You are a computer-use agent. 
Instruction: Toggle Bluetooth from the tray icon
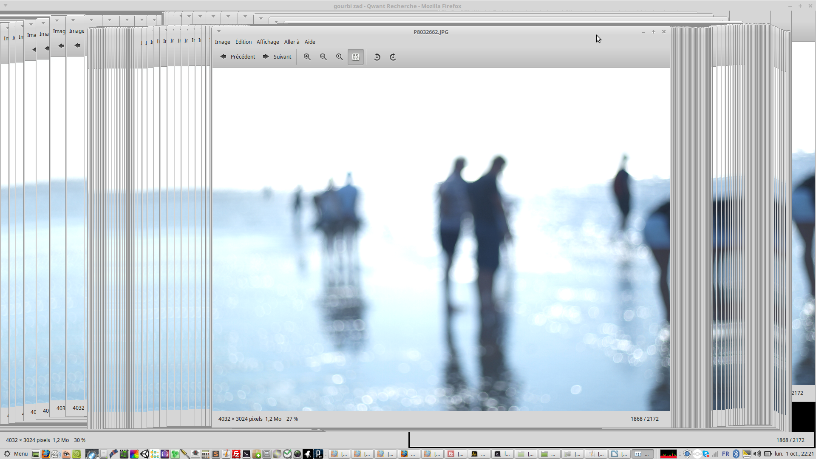[x=736, y=453]
